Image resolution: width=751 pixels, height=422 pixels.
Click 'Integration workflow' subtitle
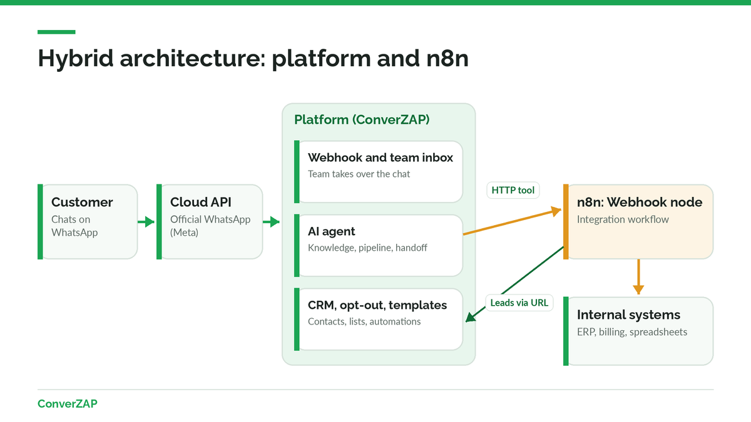point(623,219)
